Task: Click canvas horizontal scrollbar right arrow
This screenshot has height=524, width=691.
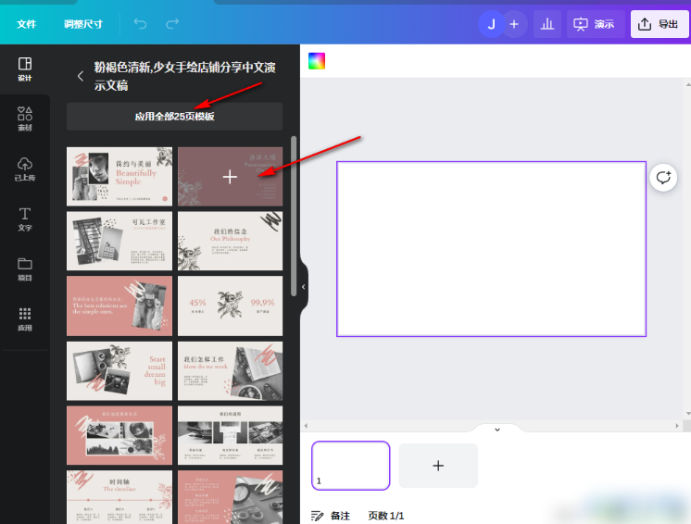Action: pos(677,426)
